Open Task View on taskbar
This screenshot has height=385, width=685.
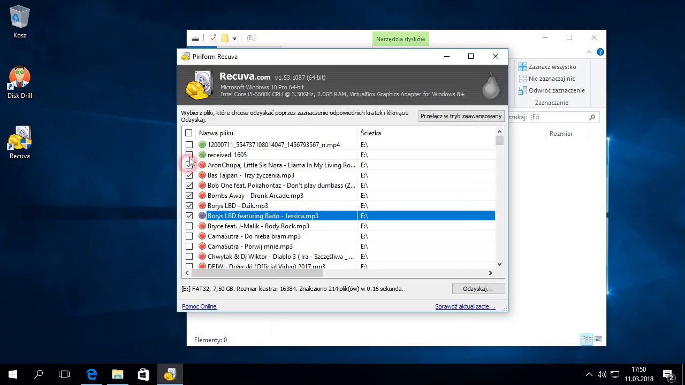(x=64, y=375)
